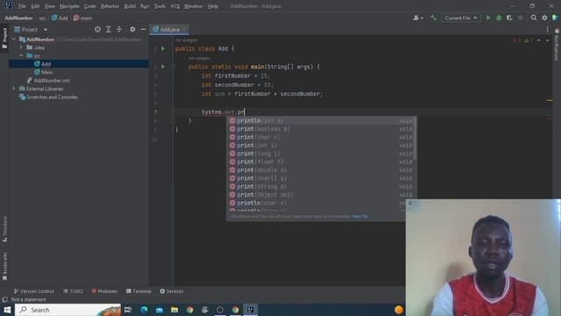Start debugging with the Debug bug icon
561x316 pixels.
tap(499, 18)
